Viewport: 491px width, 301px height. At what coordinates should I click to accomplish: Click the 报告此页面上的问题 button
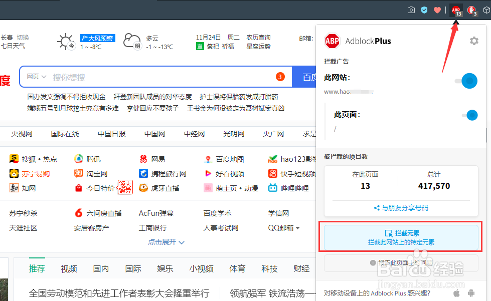click(401, 263)
